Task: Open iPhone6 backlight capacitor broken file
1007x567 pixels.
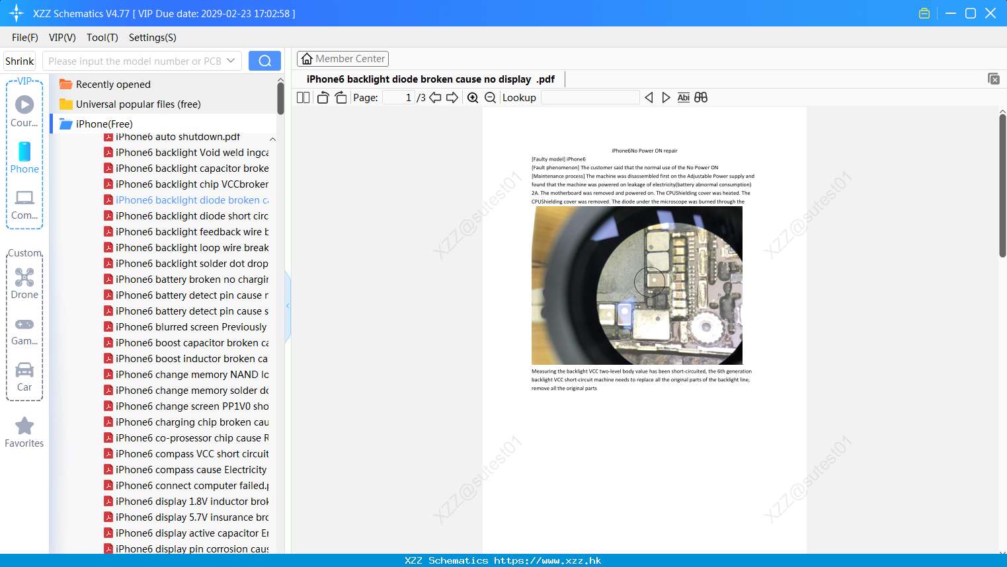Action: (x=186, y=169)
